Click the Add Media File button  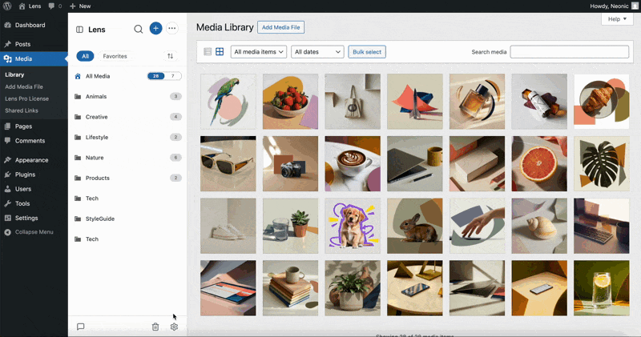tap(281, 27)
